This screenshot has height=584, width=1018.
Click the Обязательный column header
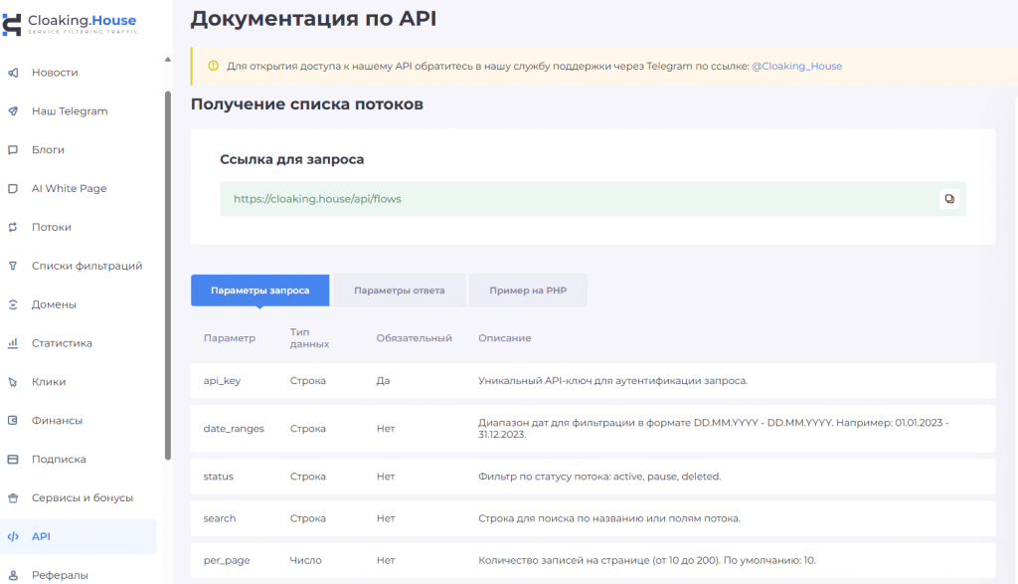[415, 338]
